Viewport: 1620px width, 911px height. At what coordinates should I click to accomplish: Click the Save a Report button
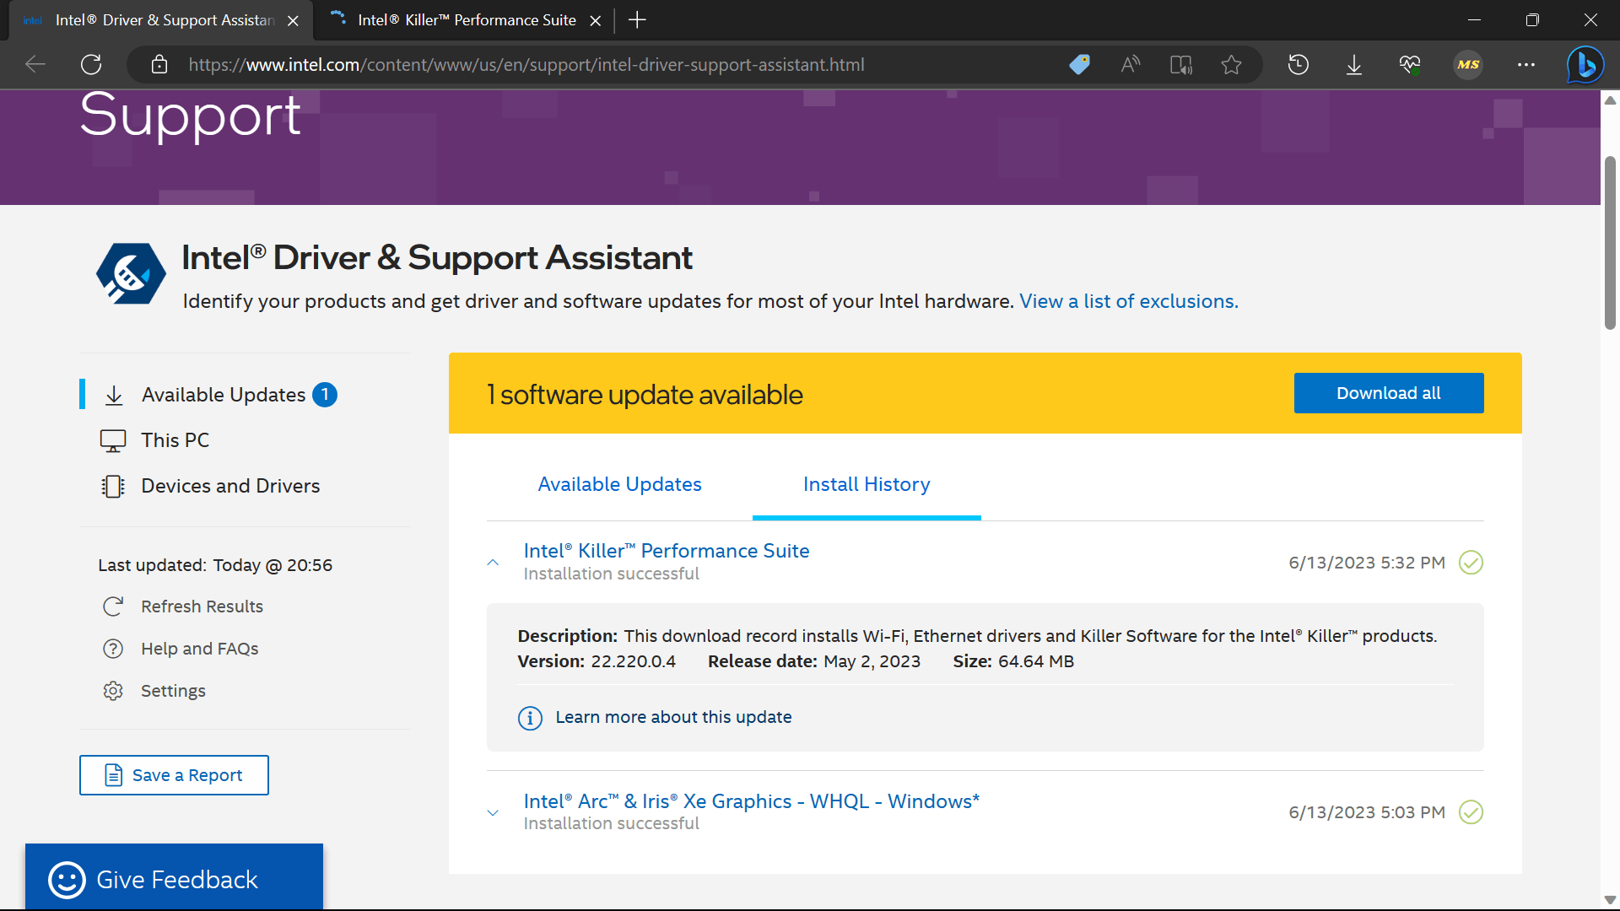pos(174,775)
